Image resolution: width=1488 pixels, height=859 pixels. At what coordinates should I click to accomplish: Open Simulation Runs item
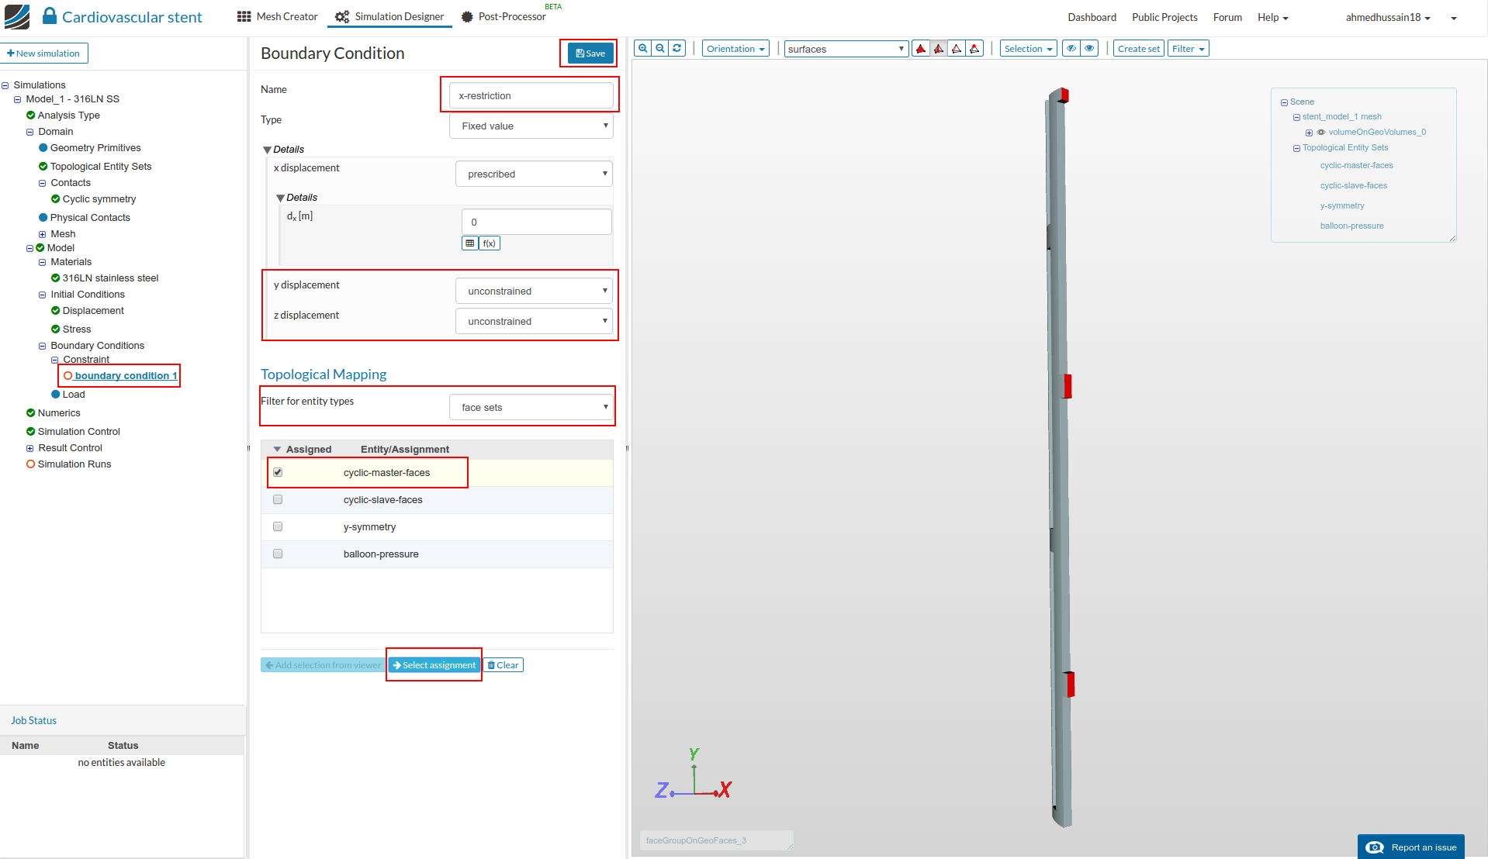(x=69, y=464)
